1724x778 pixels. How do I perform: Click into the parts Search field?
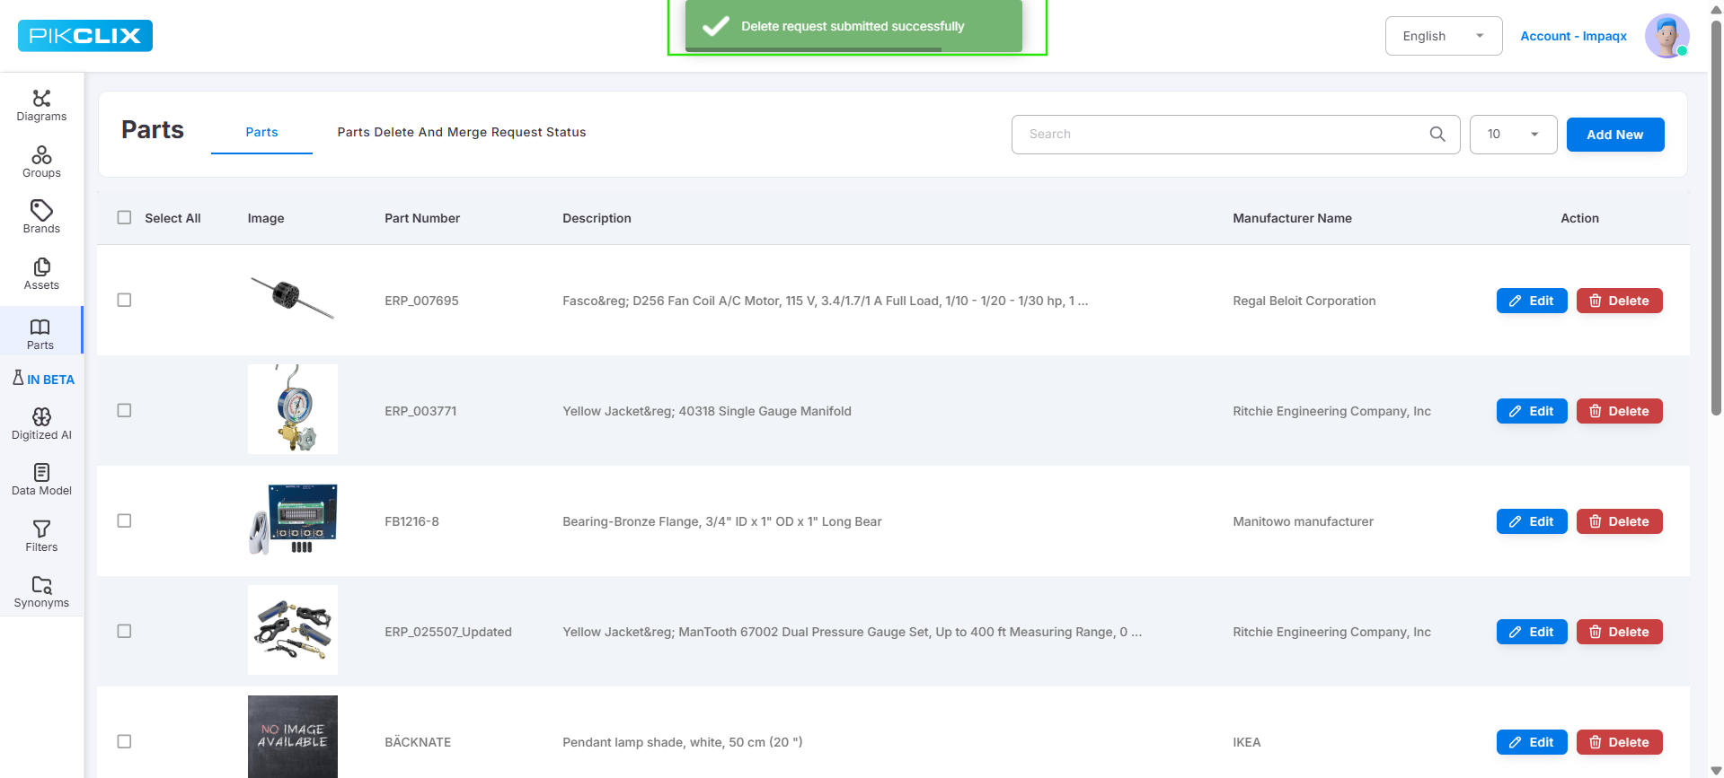tap(1222, 135)
